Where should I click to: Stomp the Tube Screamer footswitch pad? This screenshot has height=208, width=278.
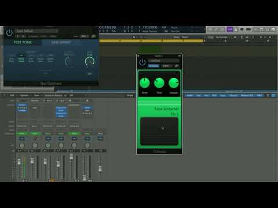tap(159, 131)
